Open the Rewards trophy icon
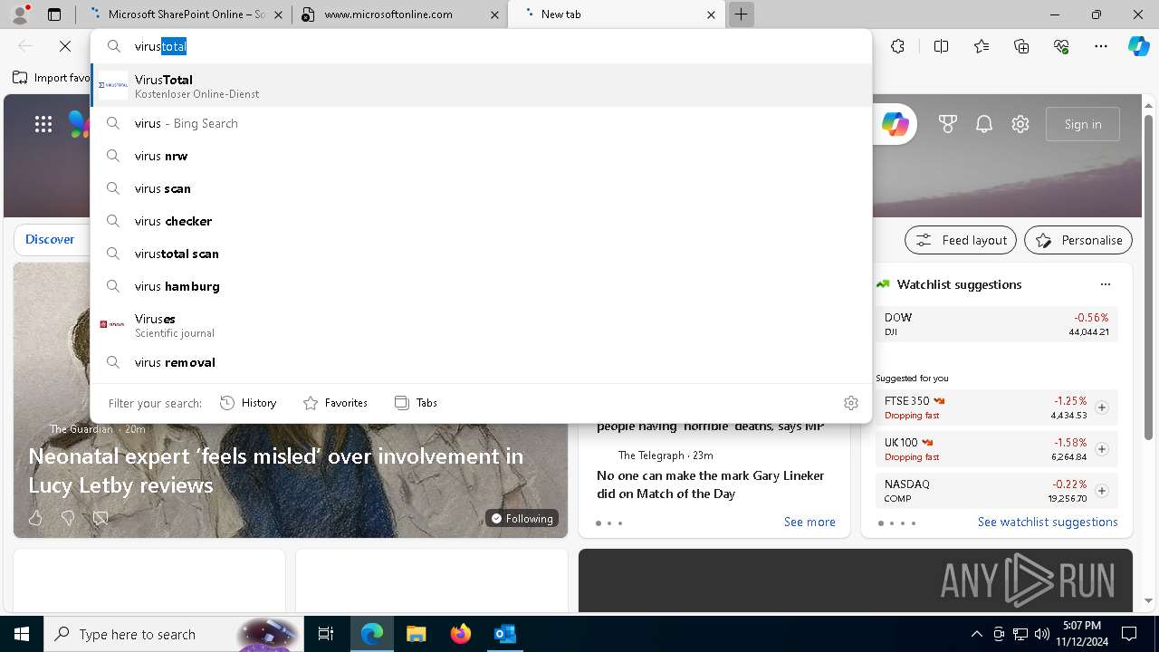Viewport: 1159px width, 652px height. click(x=948, y=124)
